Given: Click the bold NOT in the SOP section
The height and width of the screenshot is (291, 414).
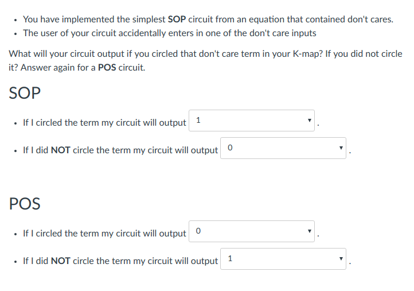Looking at the screenshot, I should pyautogui.click(x=61, y=150).
